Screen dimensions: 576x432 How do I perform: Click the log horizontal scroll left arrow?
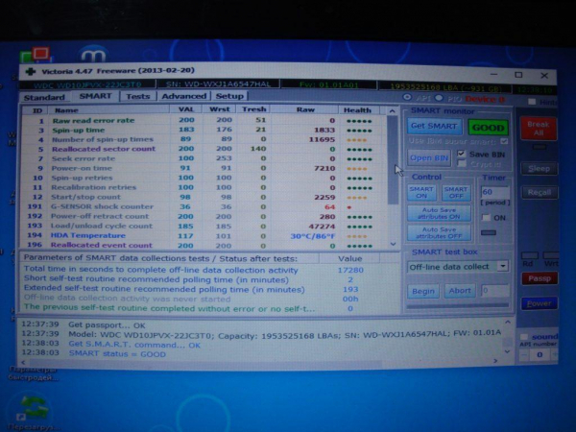click(x=23, y=362)
